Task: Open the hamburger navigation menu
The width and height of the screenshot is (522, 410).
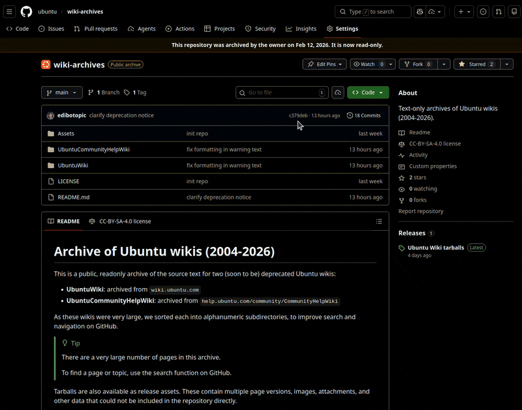Action: (x=10, y=12)
